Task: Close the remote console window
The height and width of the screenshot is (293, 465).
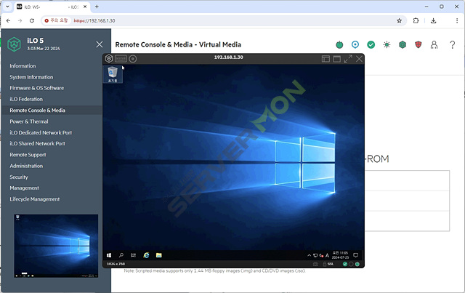Action: (x=359, y=59)
